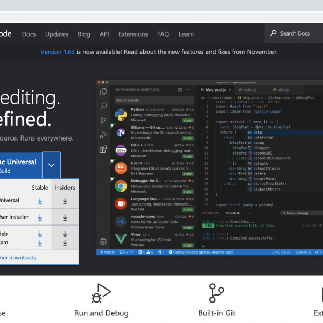
Task: Focus the Search Docs field
Action: pyautogui.click(x=296, y=33)
